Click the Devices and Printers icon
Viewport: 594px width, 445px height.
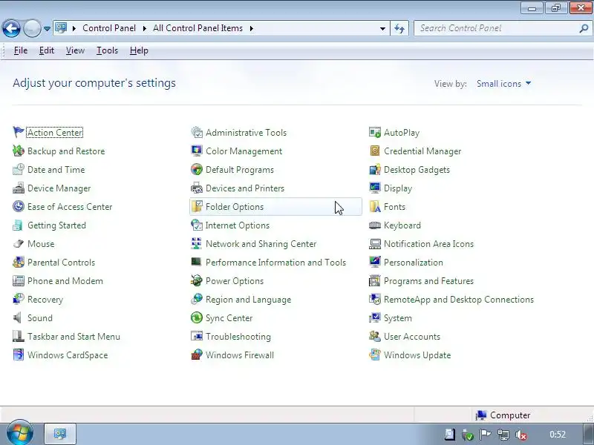click(197, 188)
